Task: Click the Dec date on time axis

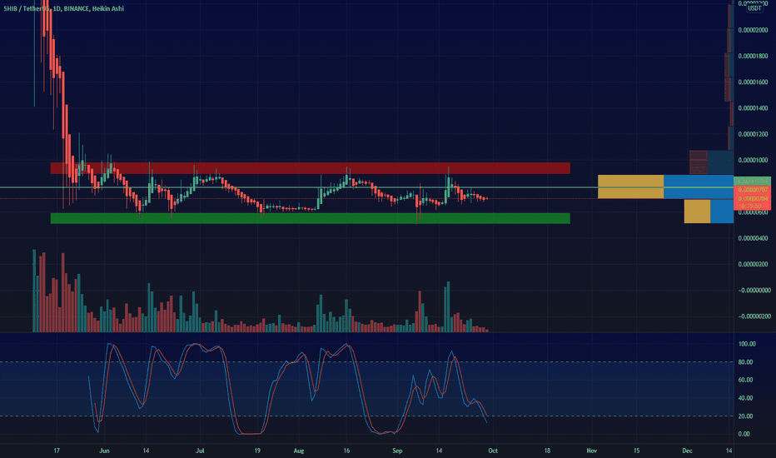Action: coord(687,451)
